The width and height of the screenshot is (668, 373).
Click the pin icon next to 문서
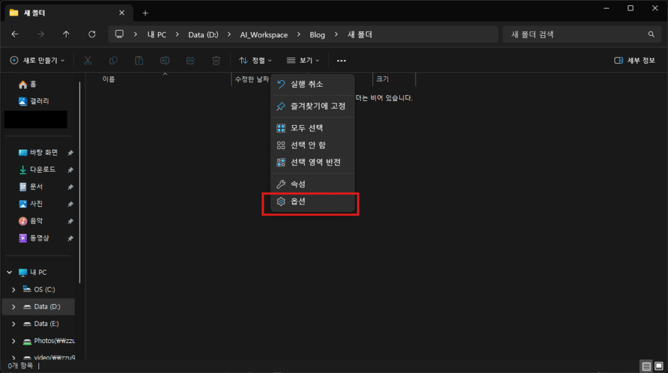70,187
